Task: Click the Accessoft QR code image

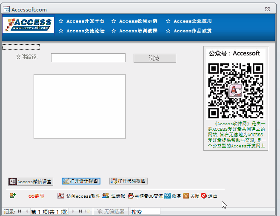Action: [x=236, y=91]
